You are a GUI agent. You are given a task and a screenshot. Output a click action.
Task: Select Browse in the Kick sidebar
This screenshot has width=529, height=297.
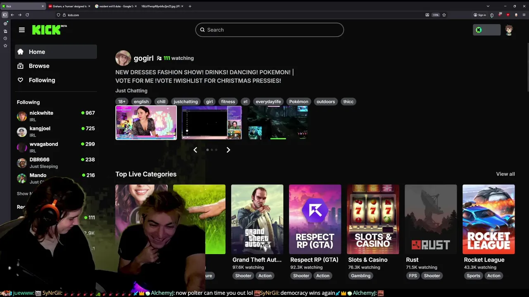56,66
